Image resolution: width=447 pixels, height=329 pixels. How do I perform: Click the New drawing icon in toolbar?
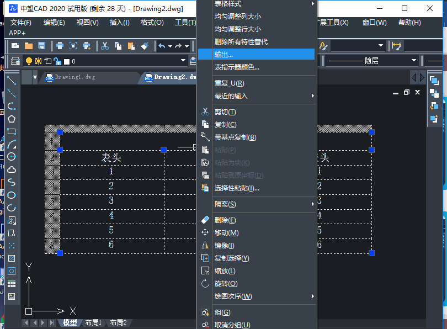[x=15, y=46]
